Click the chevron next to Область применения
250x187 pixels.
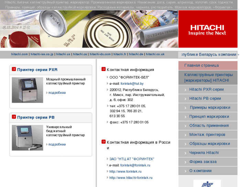[x=185, y=126]
